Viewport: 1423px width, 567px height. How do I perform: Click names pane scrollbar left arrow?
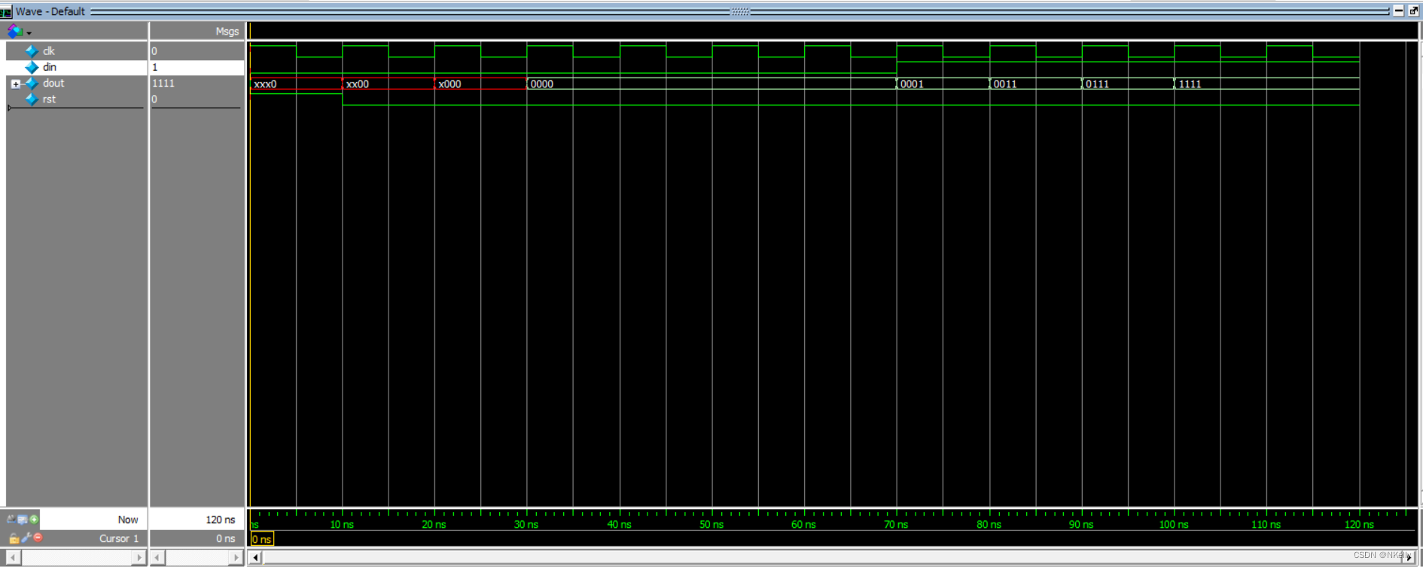pos(13,557)
